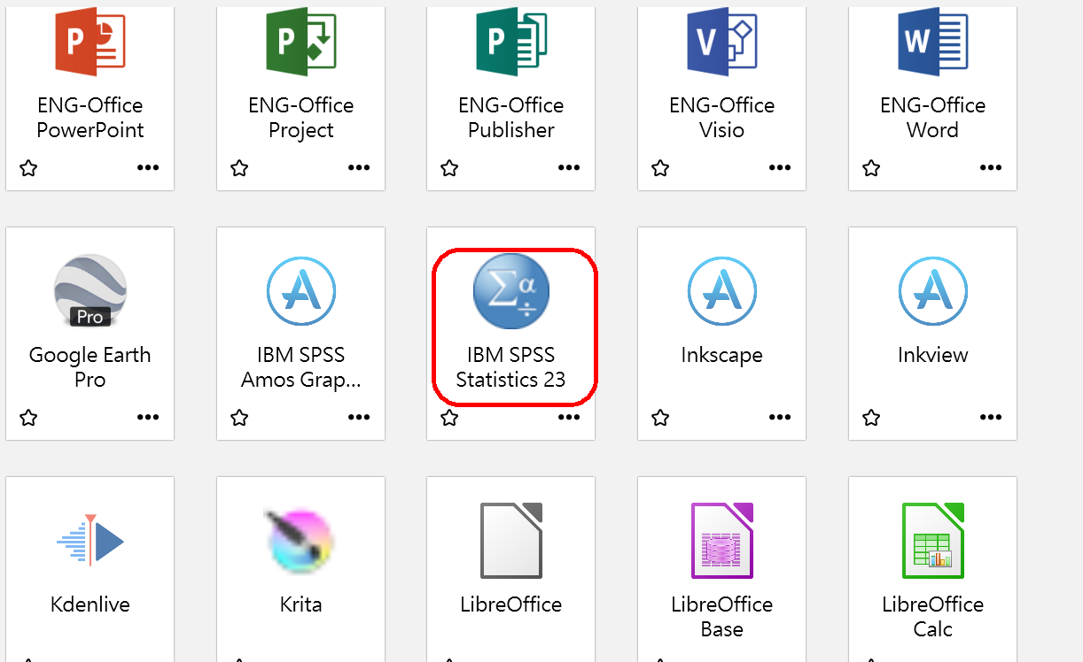Open more options for Google Earth Pro
The height and width of the screenshot is (662, 1083).
(x=148, y=418)
